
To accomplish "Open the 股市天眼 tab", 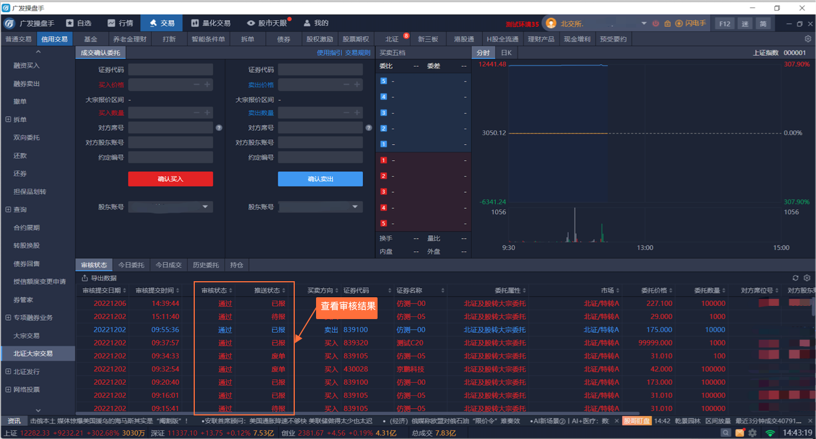I will 267,24.
